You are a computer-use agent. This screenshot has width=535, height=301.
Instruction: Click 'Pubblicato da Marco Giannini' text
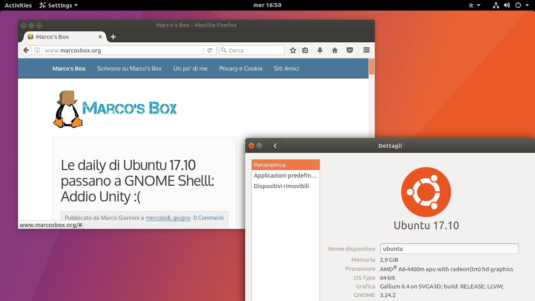coord(102,218)
